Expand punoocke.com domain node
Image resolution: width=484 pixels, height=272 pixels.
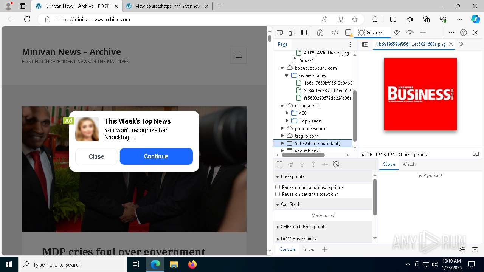(x=282, y=128)
